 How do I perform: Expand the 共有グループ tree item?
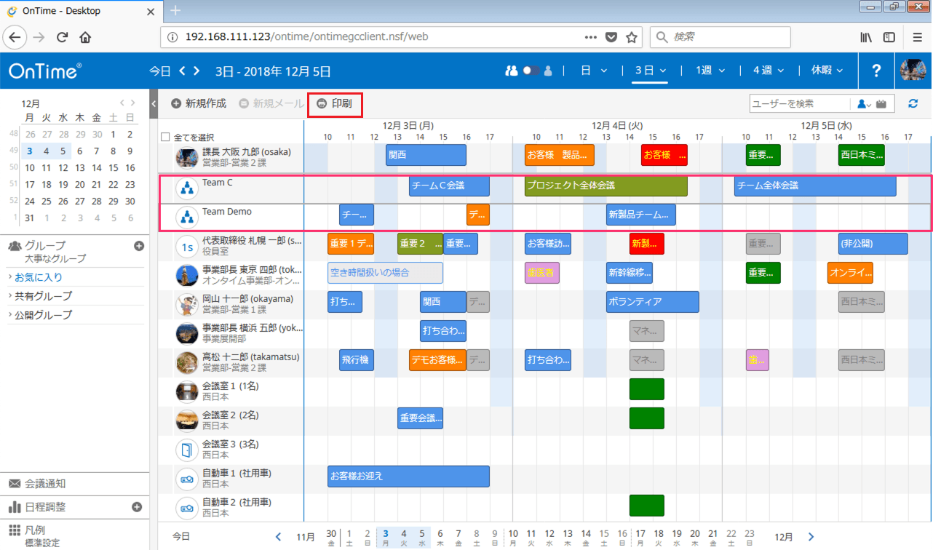click(43, 296)
